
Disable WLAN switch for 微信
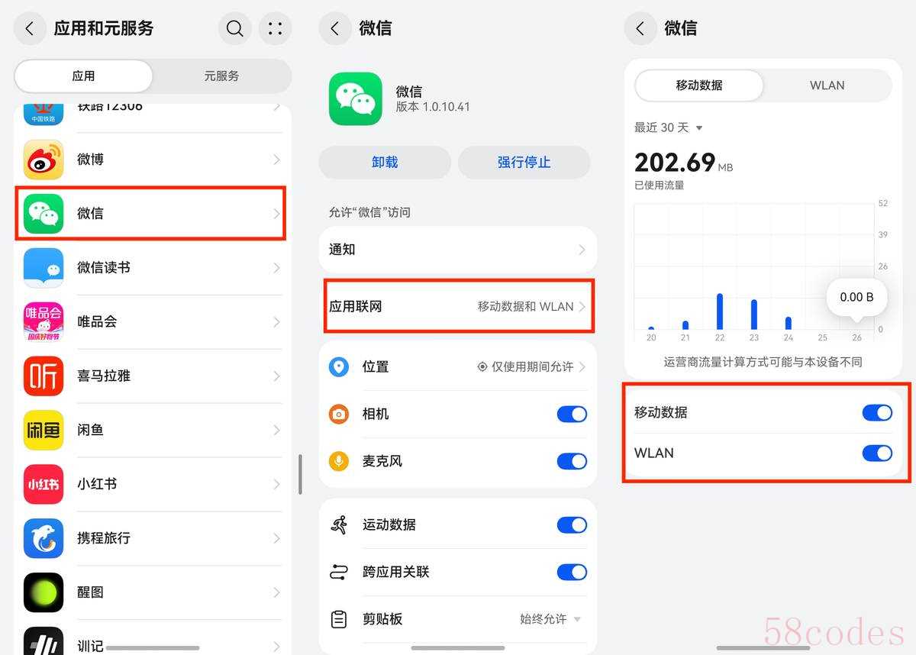coord(877,453)
